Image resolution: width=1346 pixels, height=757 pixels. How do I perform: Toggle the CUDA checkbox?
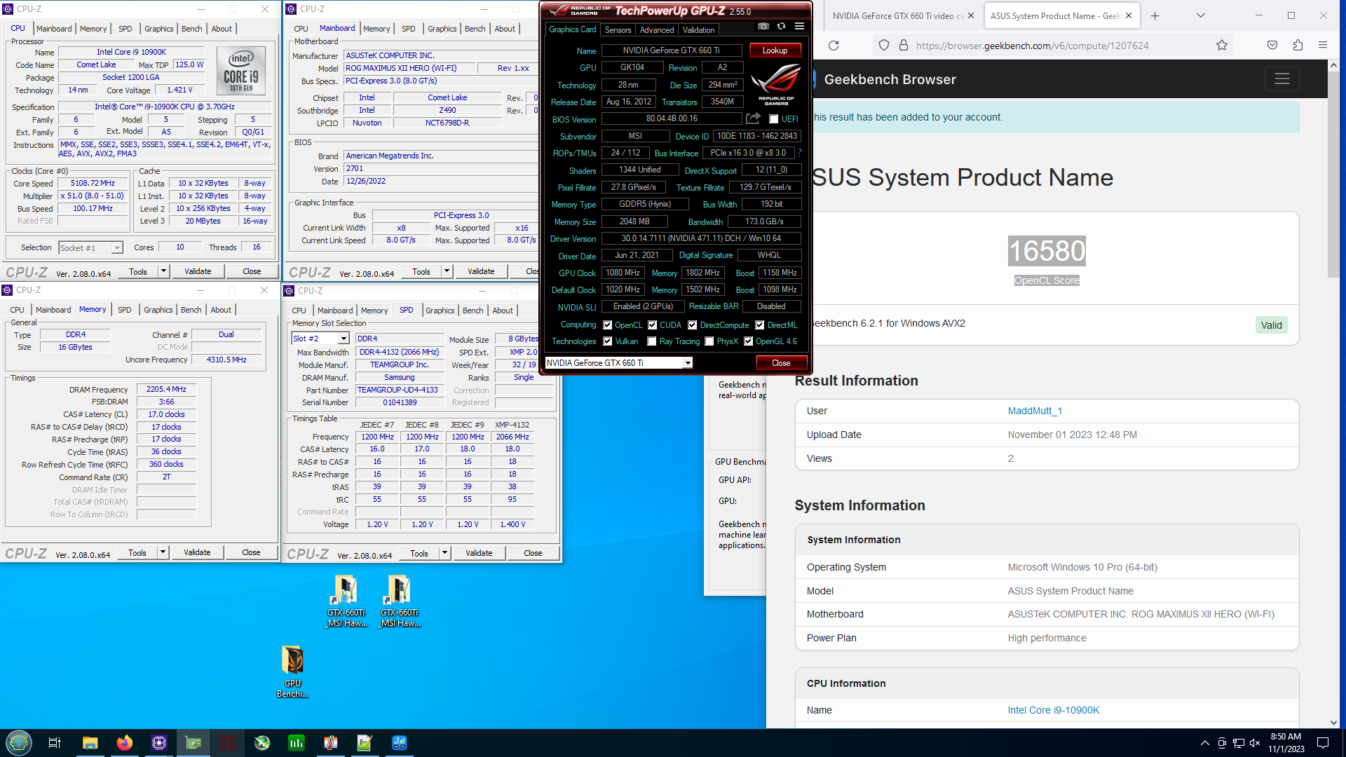pos(653,325)
